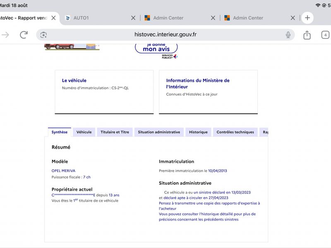Select the Véhicule tab

click(84, 132)
